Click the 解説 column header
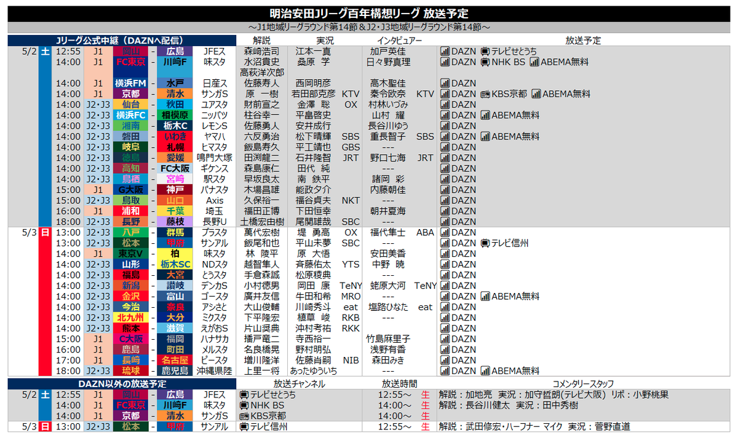 (x=262, y=41)
